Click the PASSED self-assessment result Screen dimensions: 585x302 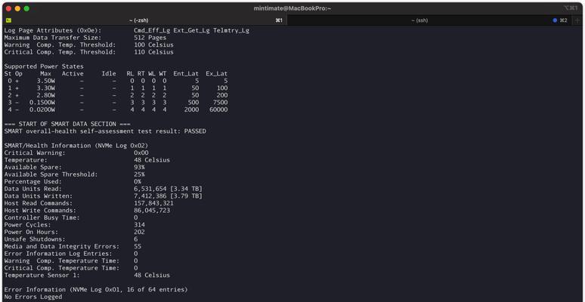click(195, 131)
